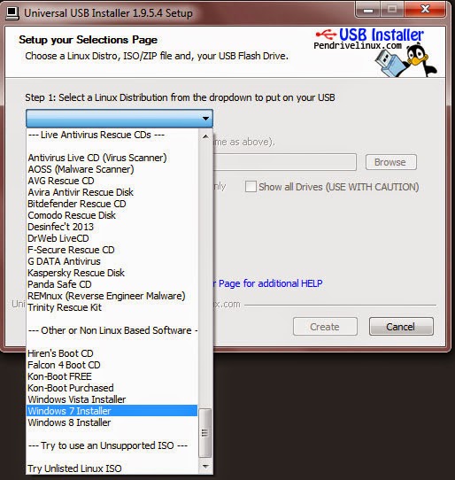The width and height of the screenshot is (455, 480).
Task: Click the list scrollbar down arrow
Action: click(x=205, y=467)
